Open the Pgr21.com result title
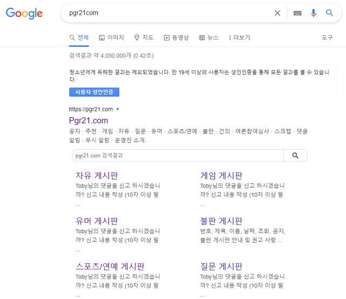This screenshot has width=346, height=299. coord(89,120)
